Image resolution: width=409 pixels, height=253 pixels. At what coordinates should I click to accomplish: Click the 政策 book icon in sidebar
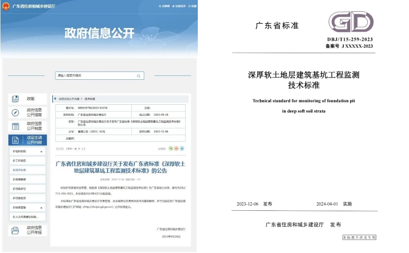(x=16, y=99)
